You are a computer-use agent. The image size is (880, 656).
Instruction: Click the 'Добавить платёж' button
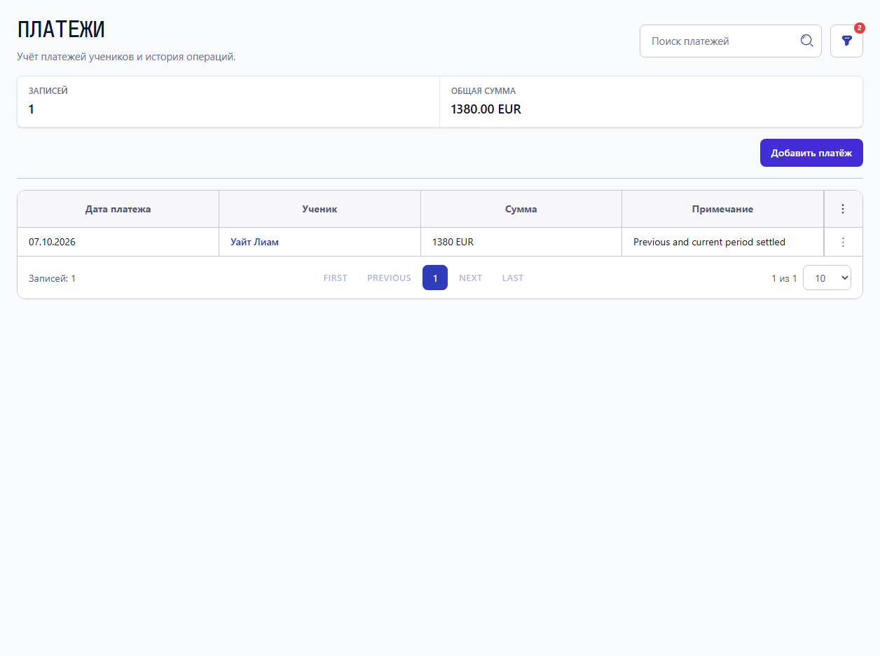[811, 153]
